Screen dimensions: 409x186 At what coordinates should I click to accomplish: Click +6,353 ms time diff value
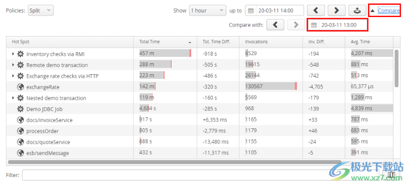click(215, 120)
